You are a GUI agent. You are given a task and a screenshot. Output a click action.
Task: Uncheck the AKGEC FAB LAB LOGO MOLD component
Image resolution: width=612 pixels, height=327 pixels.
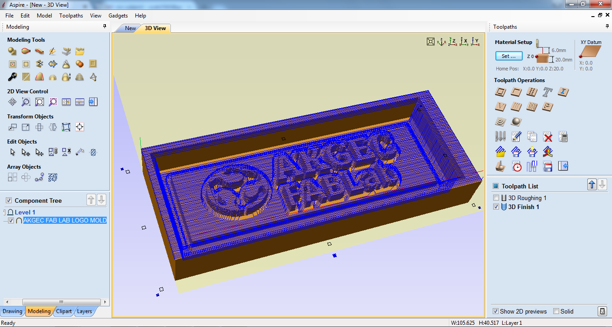tap(11, 220)
